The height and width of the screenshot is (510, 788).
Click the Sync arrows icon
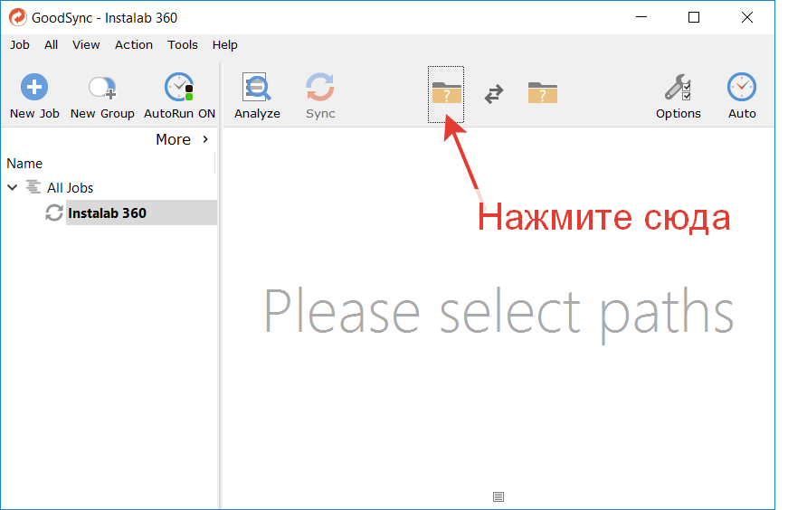click(320, 88)
